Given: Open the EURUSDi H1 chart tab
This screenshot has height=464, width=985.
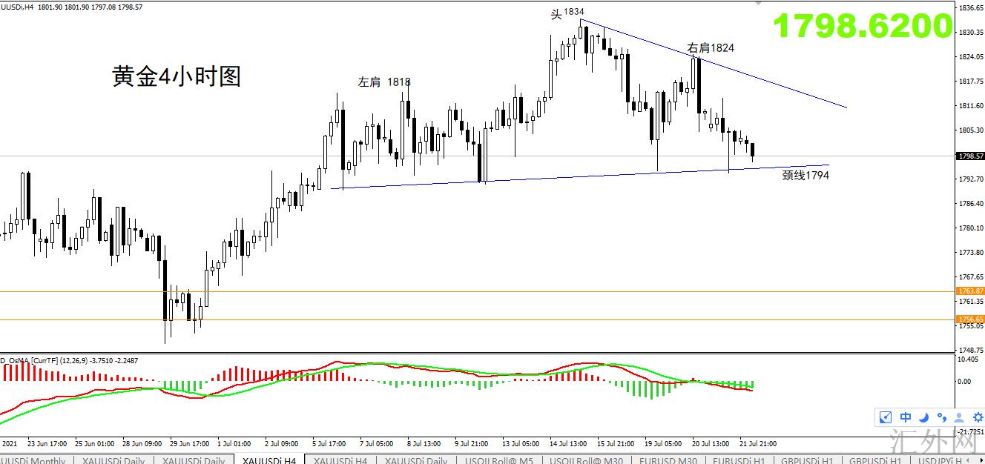Looking at the screenshot, I should 742,460.
